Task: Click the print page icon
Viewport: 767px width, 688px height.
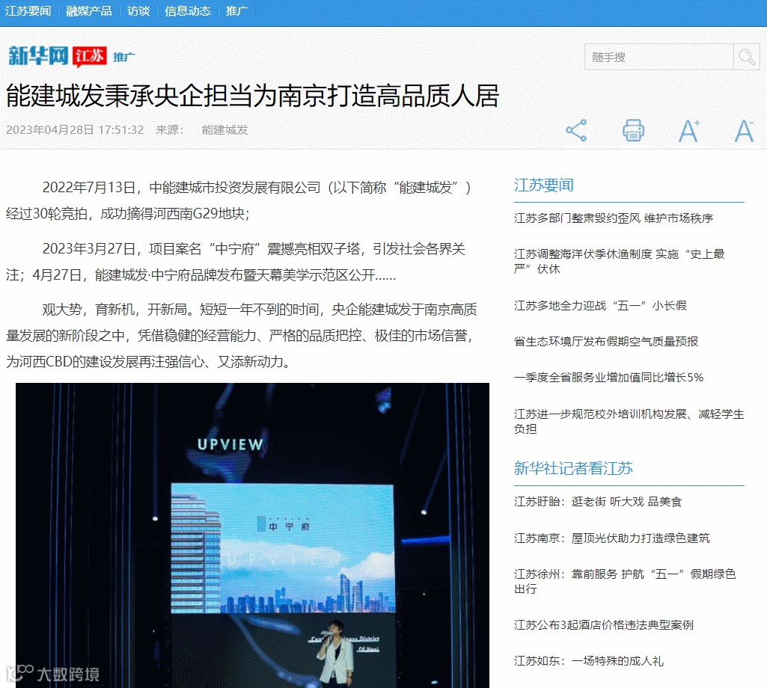Action: point(633,130)
